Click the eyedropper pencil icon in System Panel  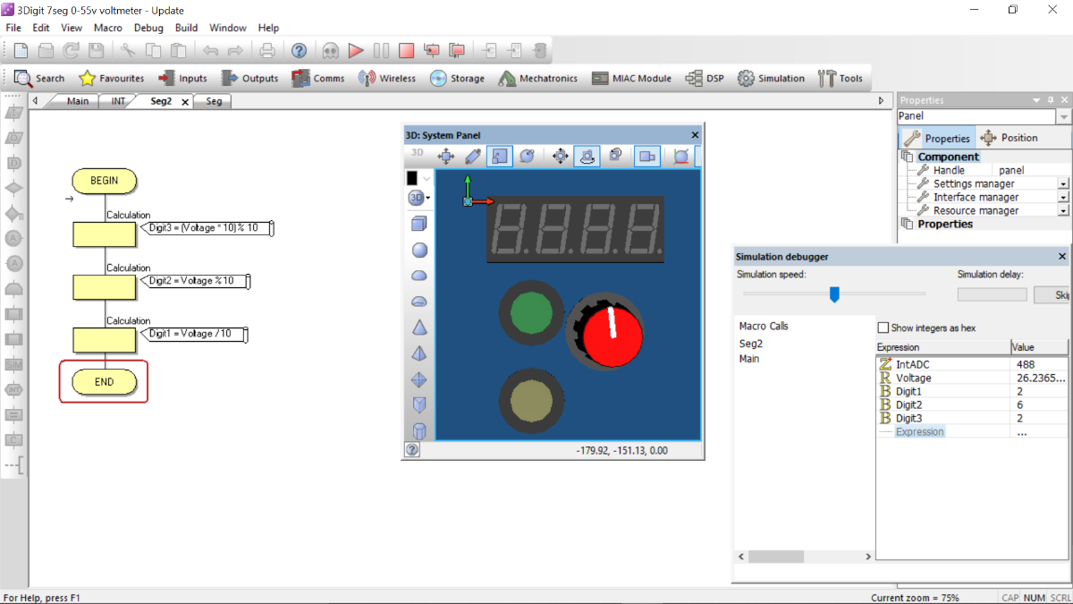(x=473, y=156)
